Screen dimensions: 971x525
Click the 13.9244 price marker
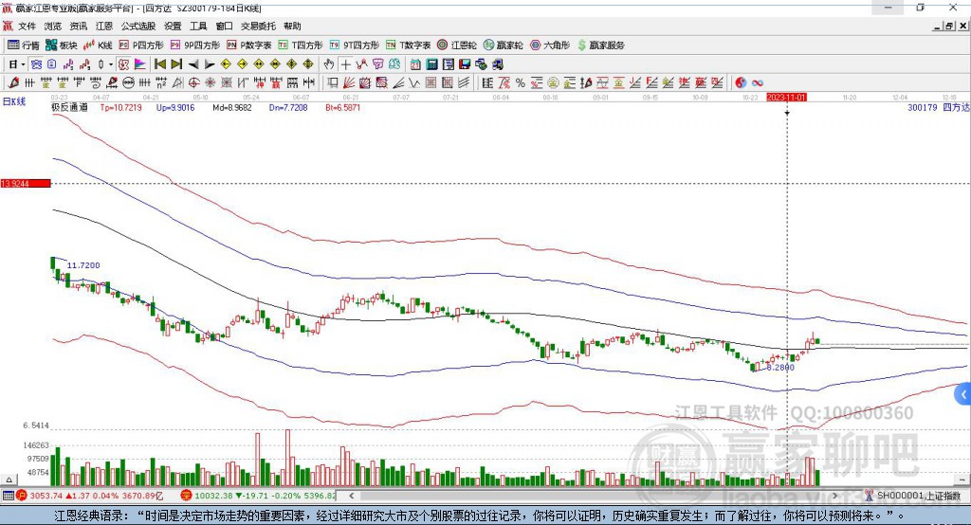(26, 183)
